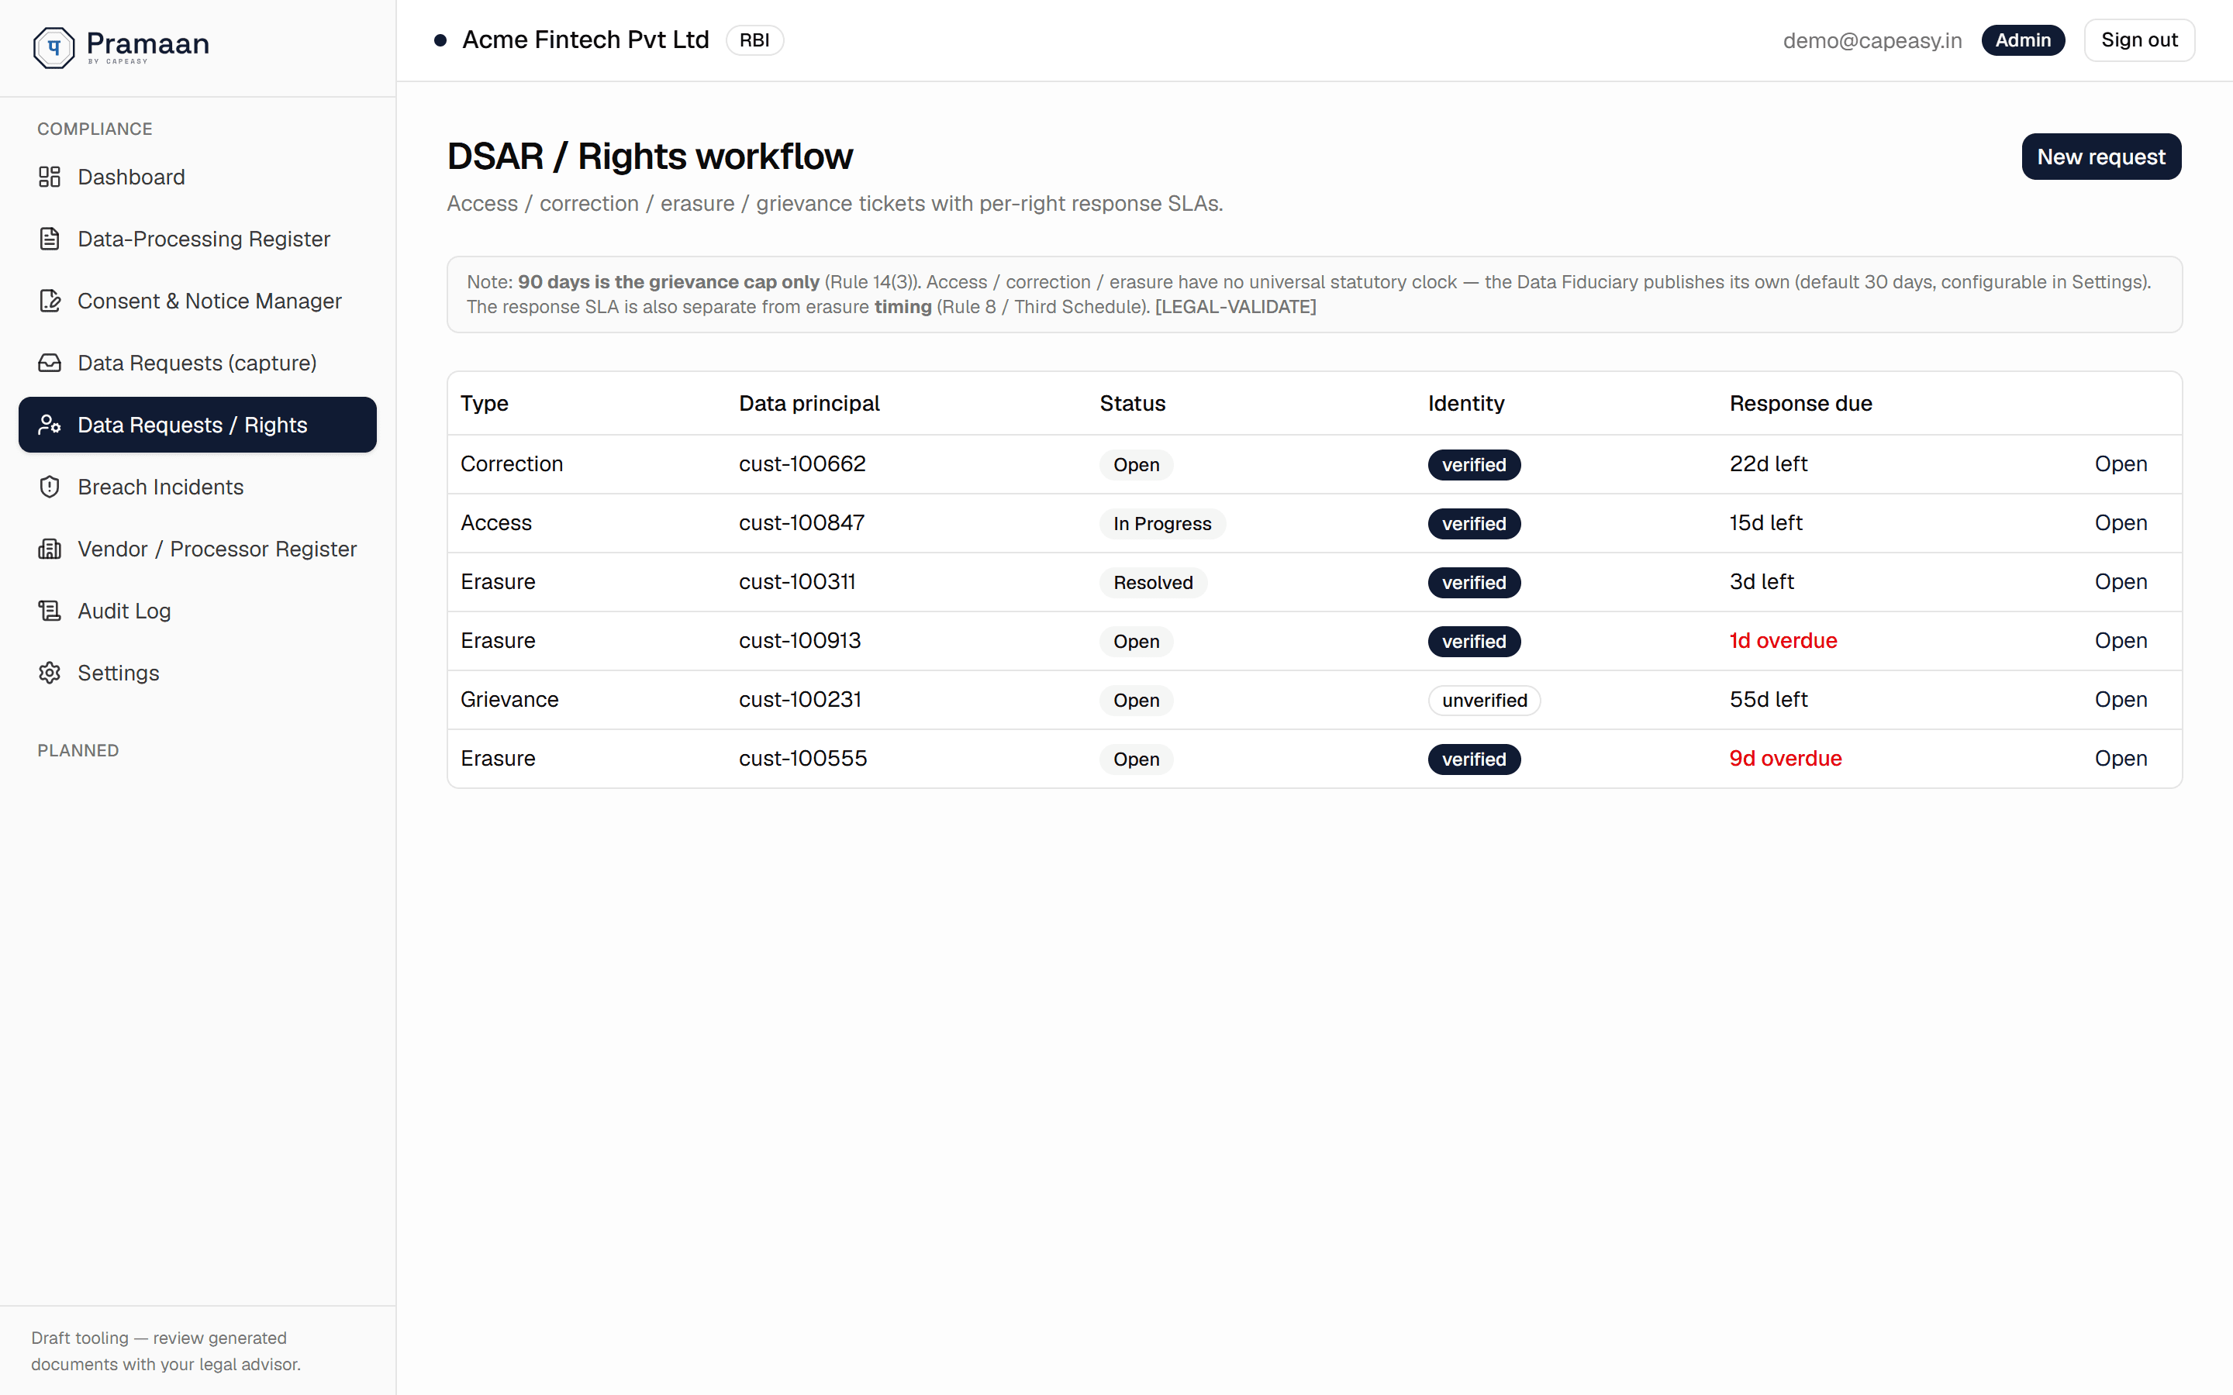Click the Sign out button
The height and width of the screenshot is (1395, 2233).
(x=2139, y=40)
